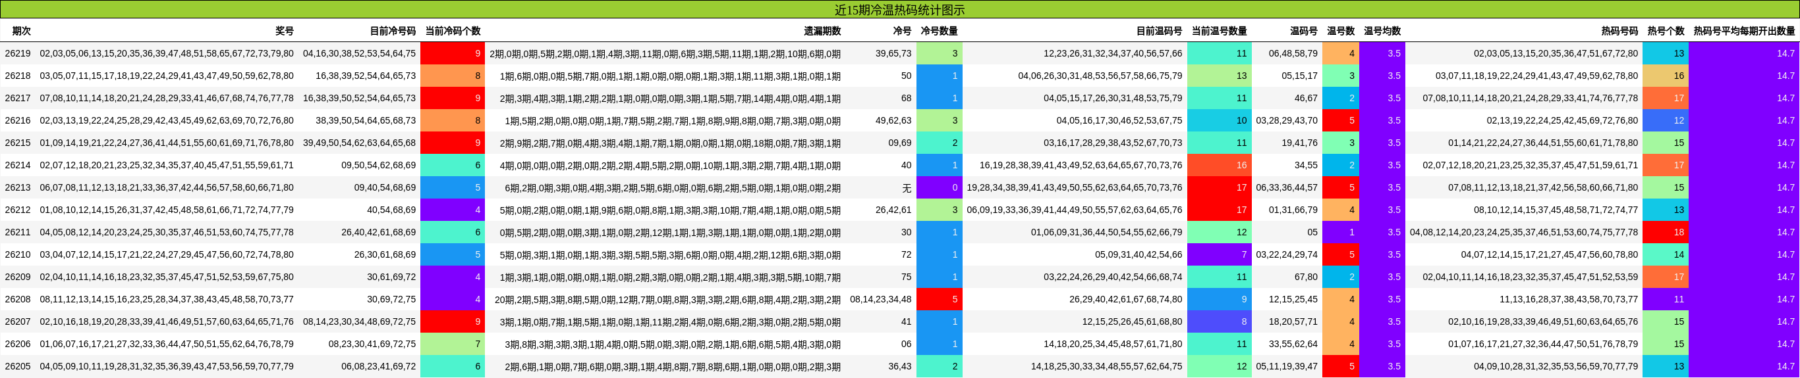Click the 冷号数量 column header
This screenshot has height=378, width=1800.
[x=939, y=32]
